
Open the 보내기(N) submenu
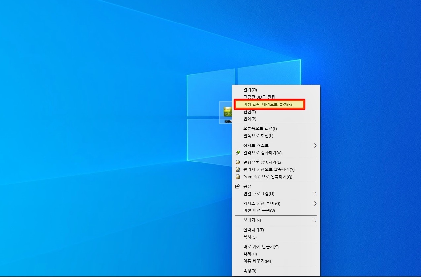click(x=276, y=220)
